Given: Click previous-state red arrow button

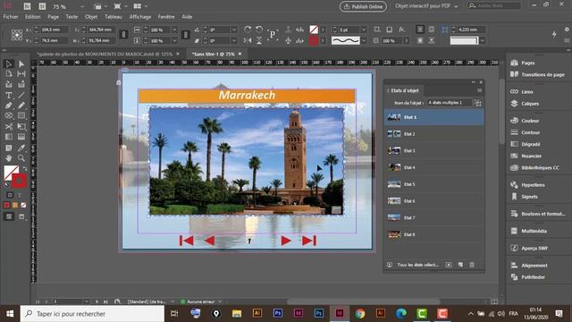Looking at the screenshot, I should (x=210, y=241).
